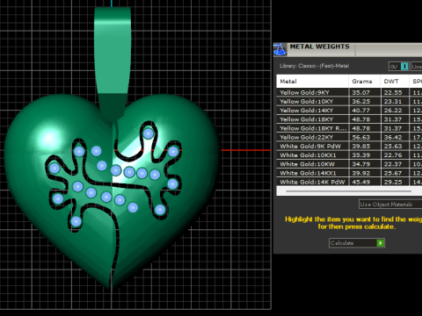422x316 pixels.
Task: Click the 25.67 DWT value
Action: pyautogui.click(x=393, y=173)
